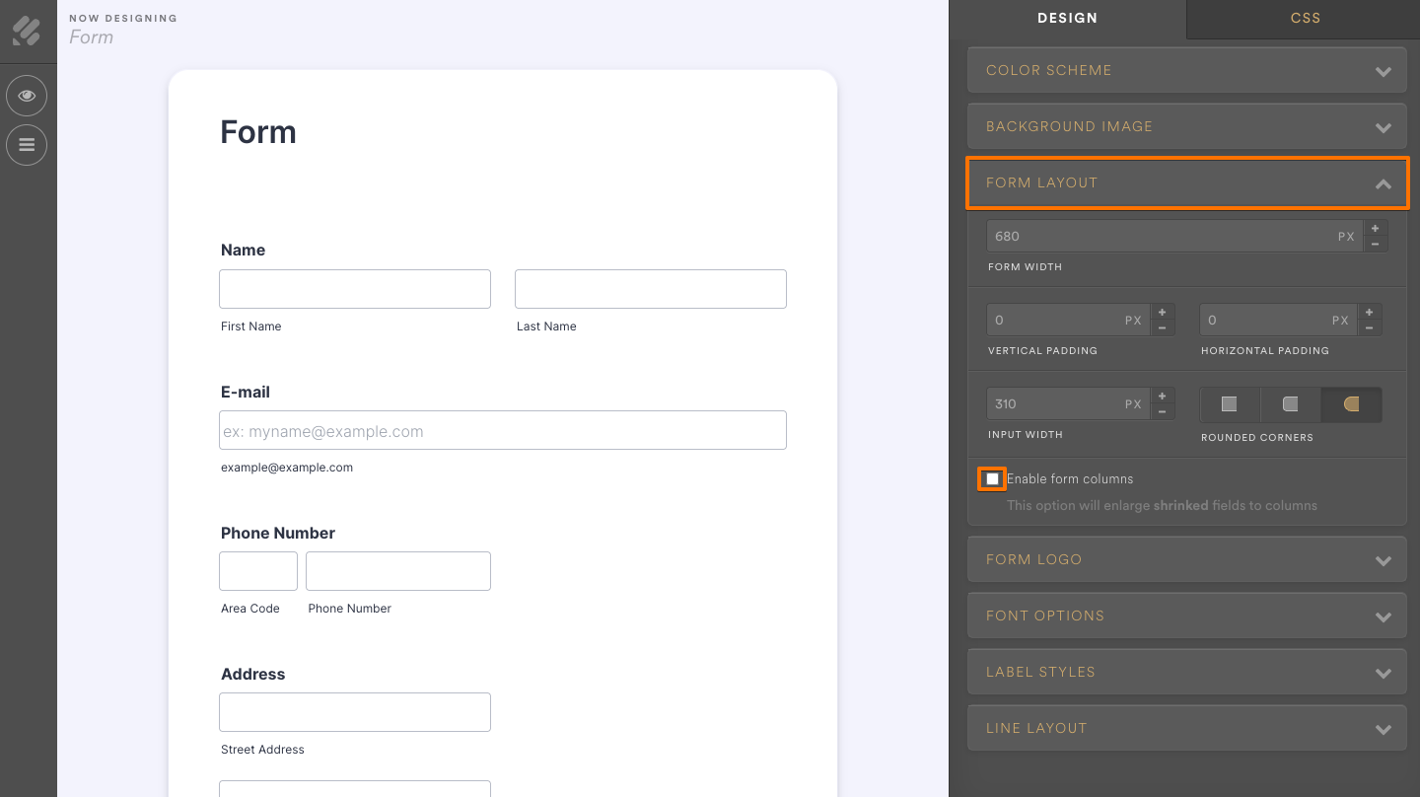Select the fully rounded corners option
The width and height of the screenshot is (1420, 797).
coord(1351,403)
